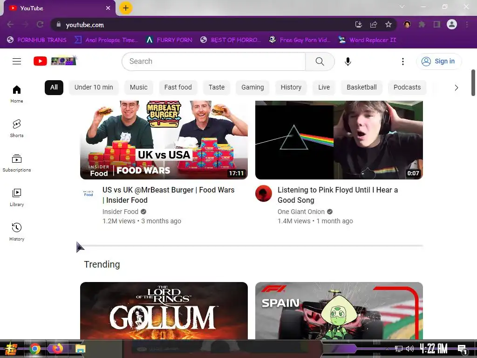Open Listening to Pink Floyd video title
The width and height of the screenshot is (477, 358).
click(338, 195)
